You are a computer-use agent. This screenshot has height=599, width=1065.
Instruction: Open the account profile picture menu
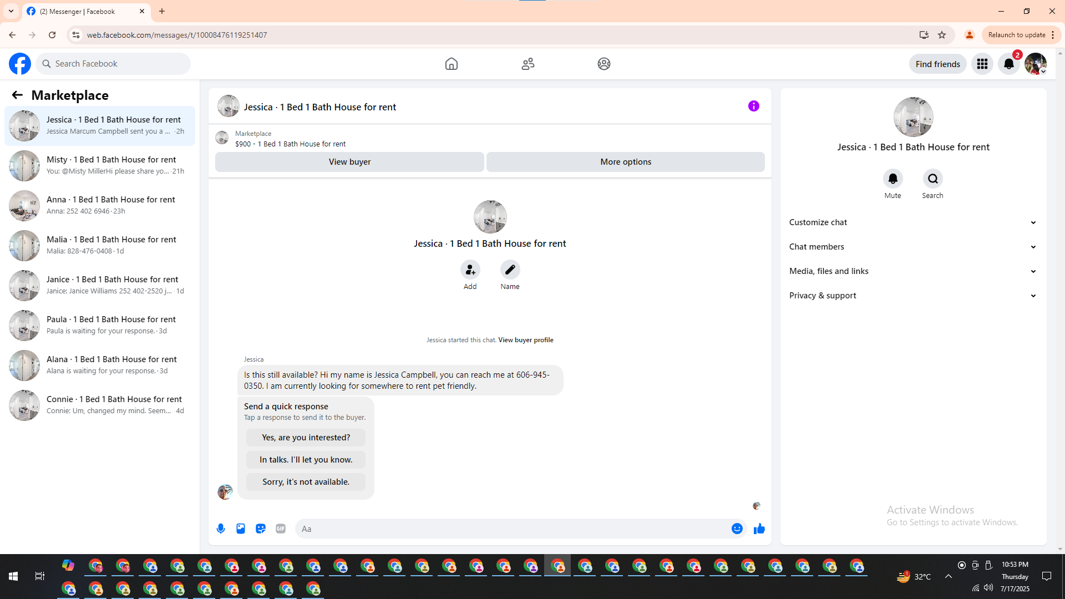[1036, 64]
